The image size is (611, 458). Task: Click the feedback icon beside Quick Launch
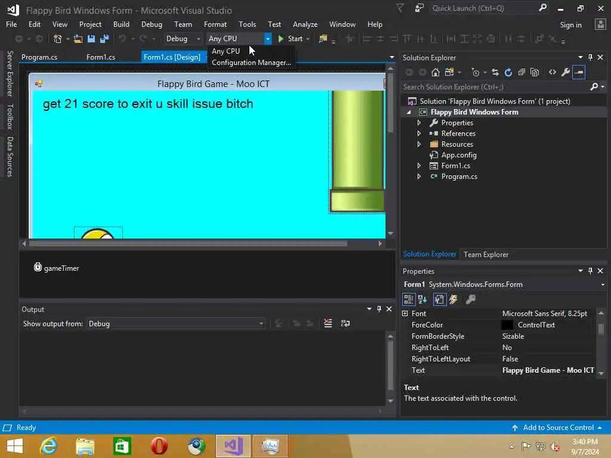click(x=419, y=8)
